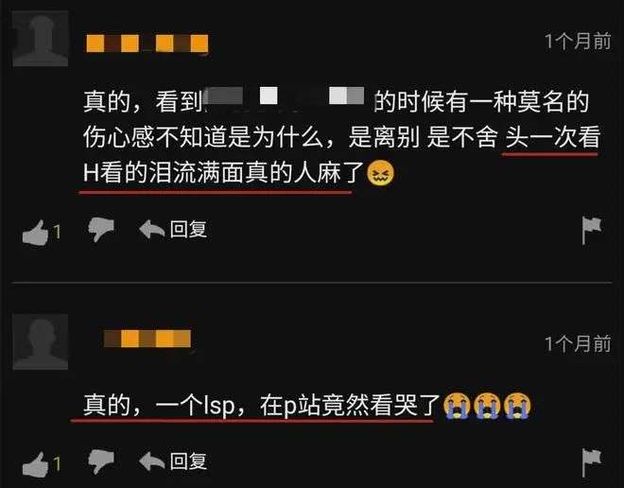Screen dimensions: 624x488
Task: Click the squinting emoji after 人麻了
Action: [380, 173]
